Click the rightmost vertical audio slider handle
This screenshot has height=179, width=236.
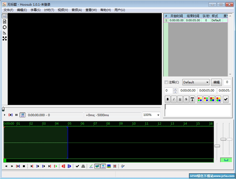point(229,139)
